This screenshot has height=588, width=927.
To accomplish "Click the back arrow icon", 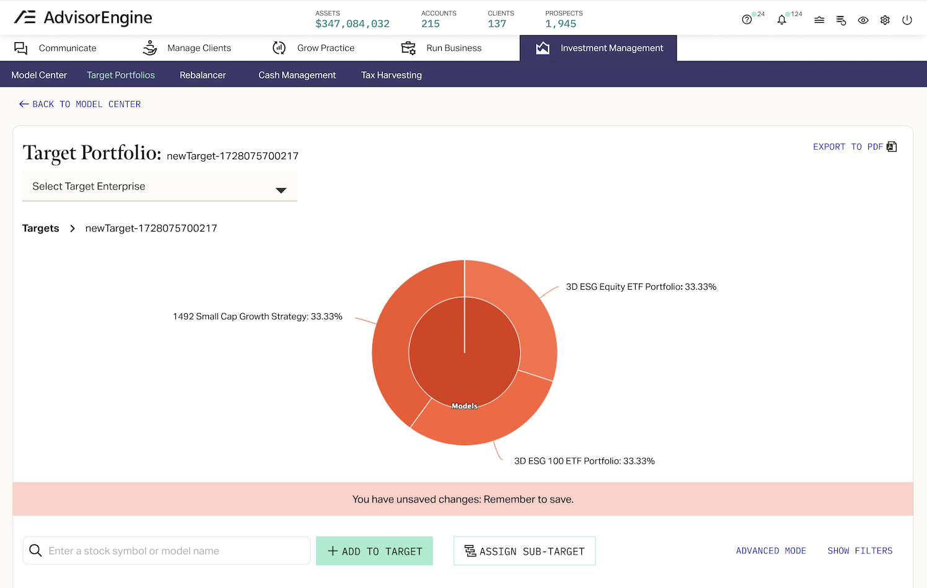I will [24, 104].
